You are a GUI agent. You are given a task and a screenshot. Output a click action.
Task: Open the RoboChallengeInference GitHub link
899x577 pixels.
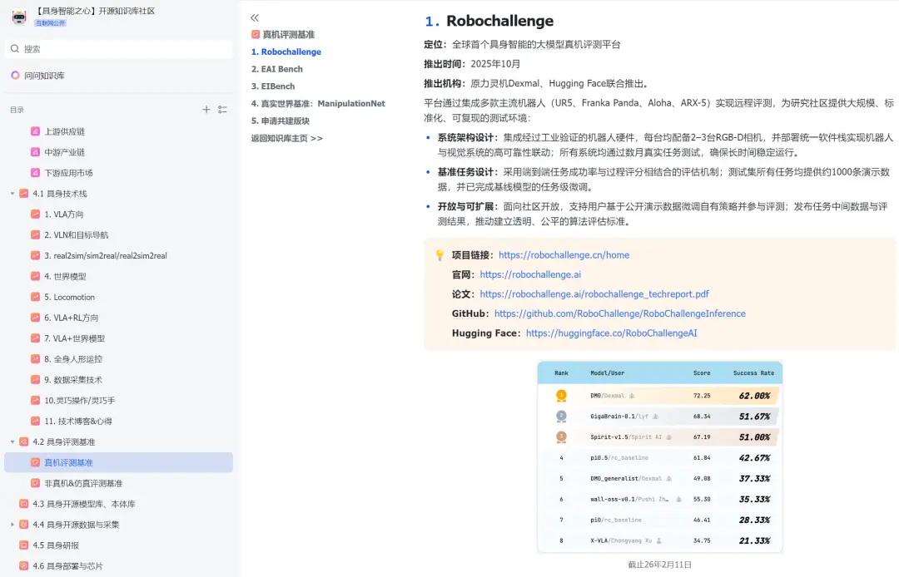point(620,313)
